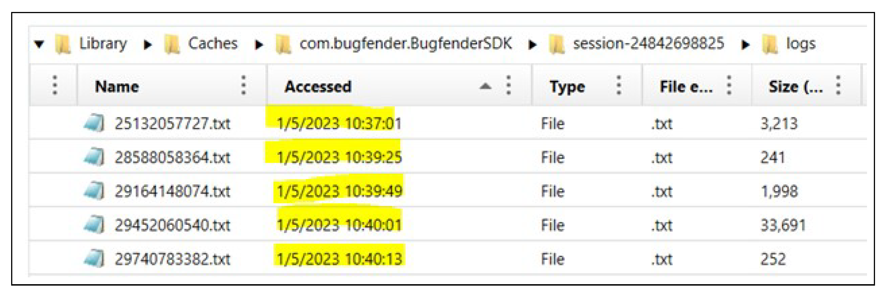Click the Caches folder icon in breadcrumb
The image size is (885, 297).
click(172, 44)
